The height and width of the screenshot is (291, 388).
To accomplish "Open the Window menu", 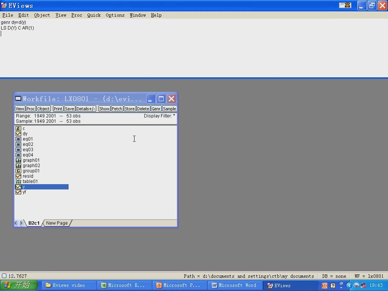I will tap(138, 15).
